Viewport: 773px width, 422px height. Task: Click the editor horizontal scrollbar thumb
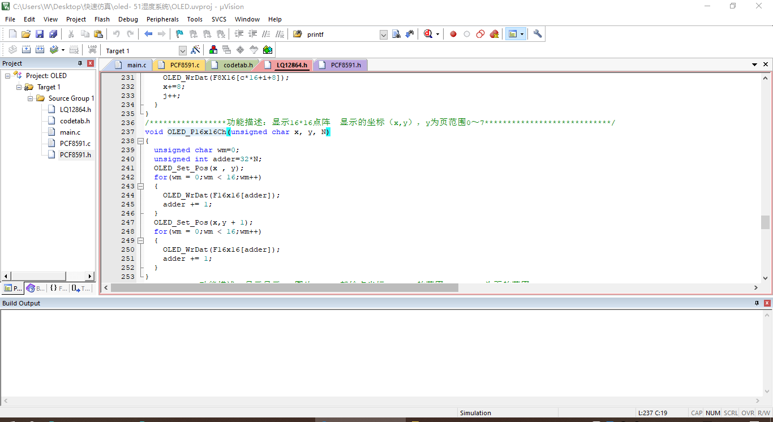pyautogui.click(x=284, y=287)
